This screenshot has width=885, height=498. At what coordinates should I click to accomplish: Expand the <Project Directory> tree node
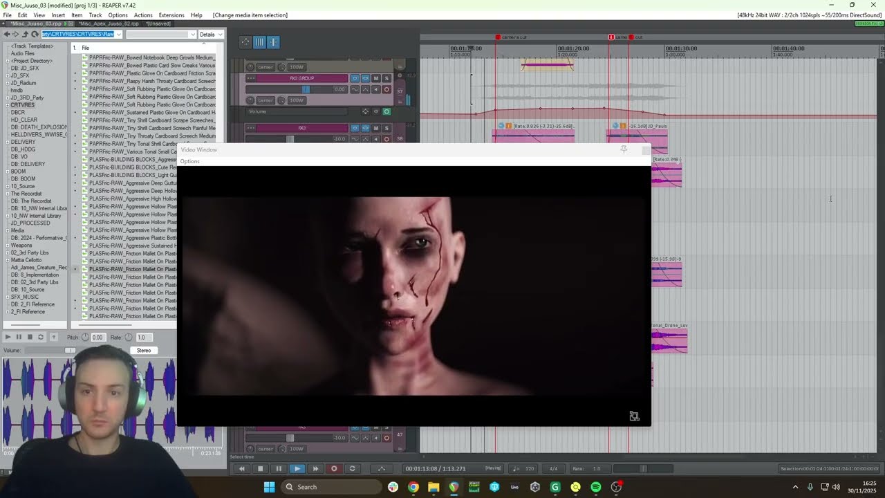[8, 61]
